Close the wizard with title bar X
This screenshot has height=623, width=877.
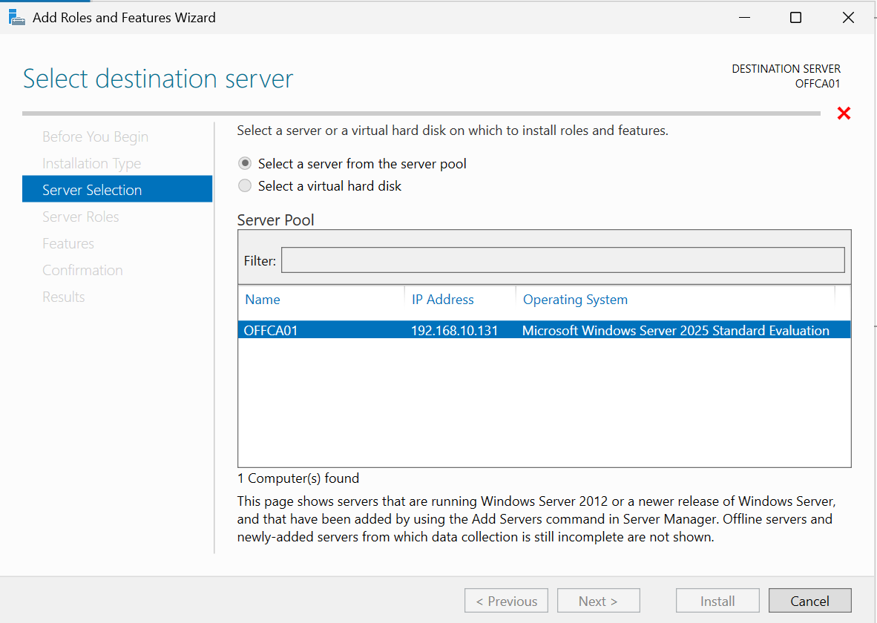tap(848, 18)
